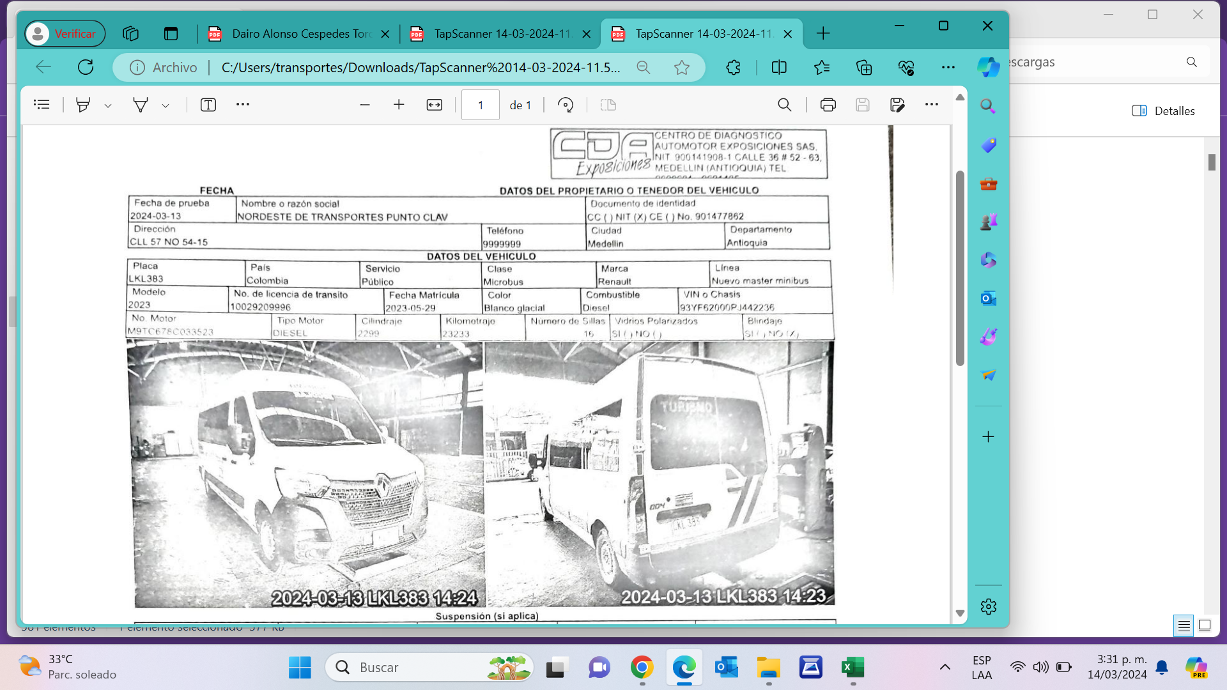Screen dimensions: 1227x690
Task: Click the Verificar profile button
Action: pos(65,34)
